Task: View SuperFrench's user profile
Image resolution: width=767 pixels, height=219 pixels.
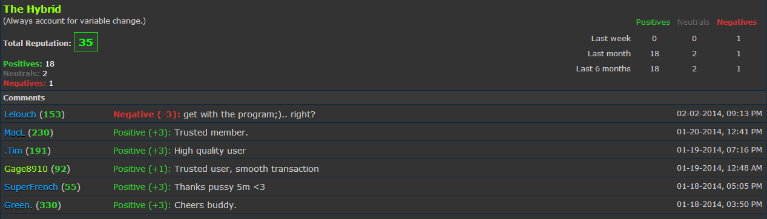Action: click(31, 187)
